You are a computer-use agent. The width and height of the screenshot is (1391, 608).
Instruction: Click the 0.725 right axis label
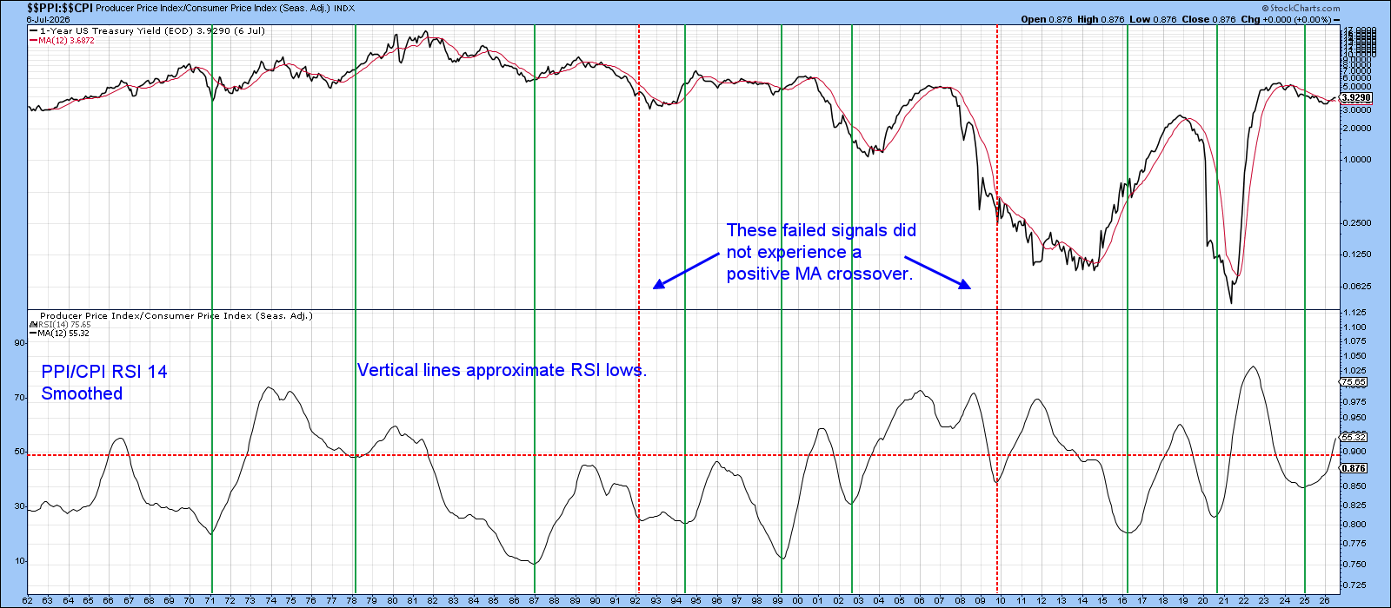[x=1354, y=585]
